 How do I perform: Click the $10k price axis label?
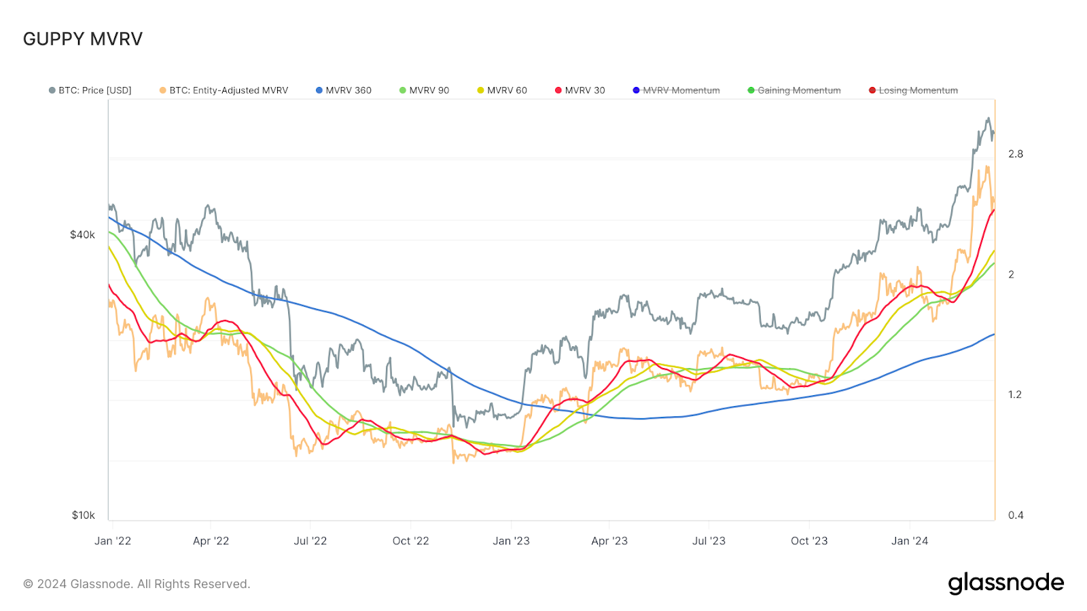[x=84, y=515]
